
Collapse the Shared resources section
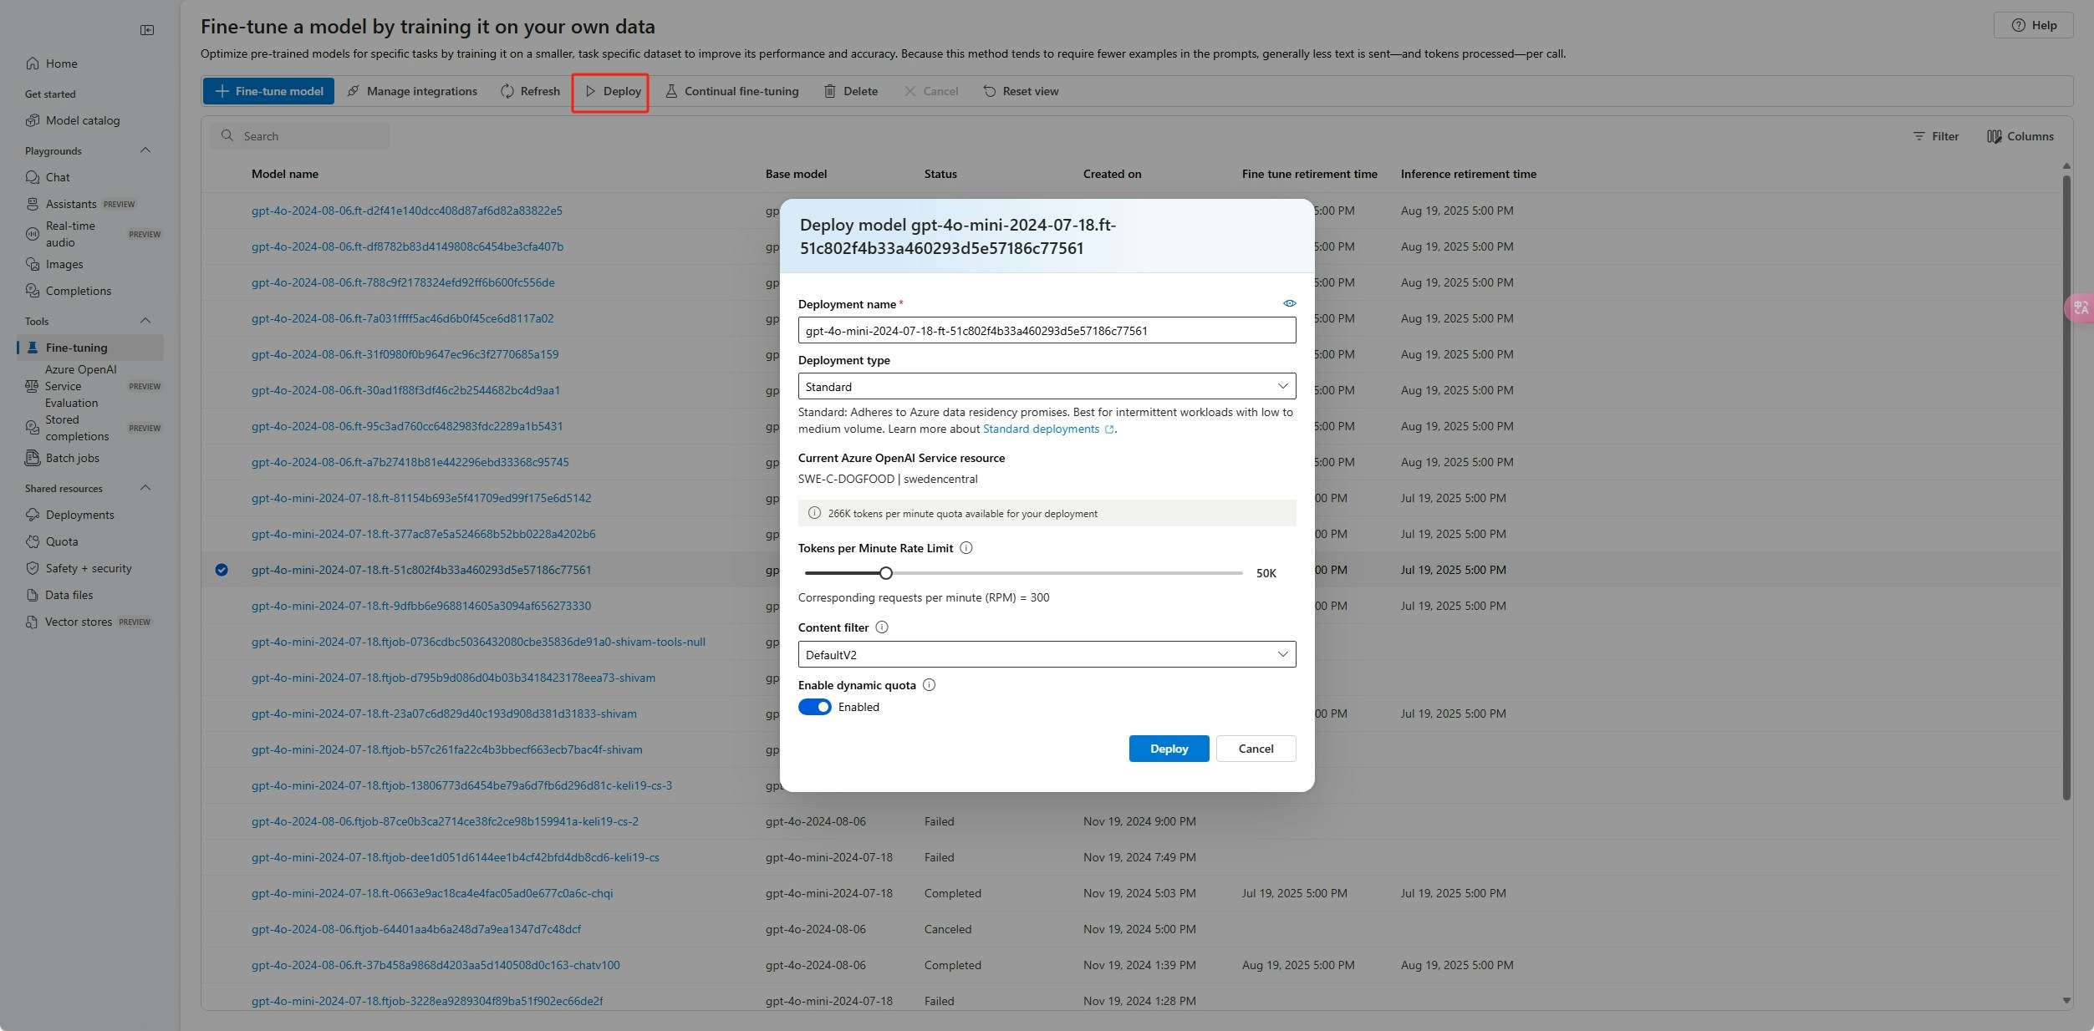coord(145,488)
